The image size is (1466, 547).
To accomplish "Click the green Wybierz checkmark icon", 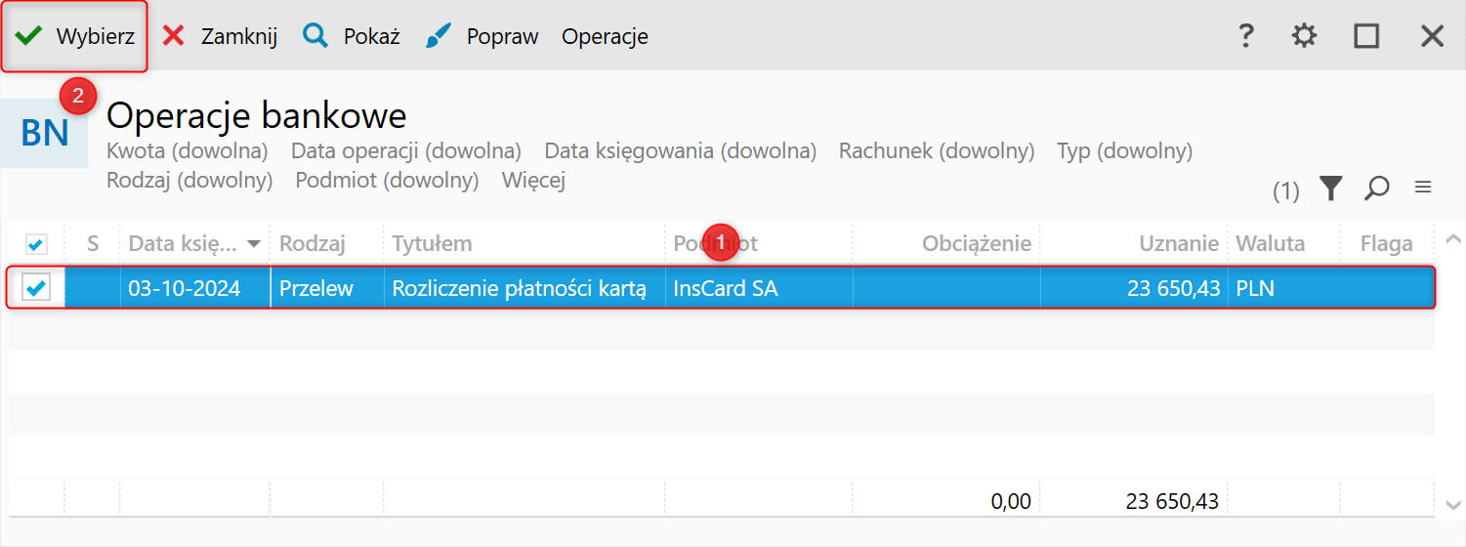I will 28,36.
